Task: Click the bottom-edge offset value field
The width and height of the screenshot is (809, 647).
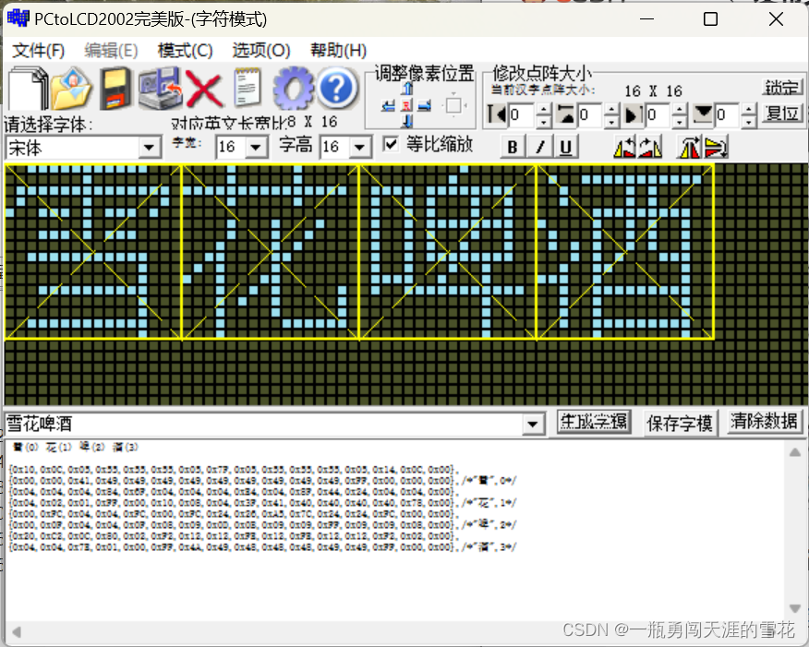Action: click(728, 115)
